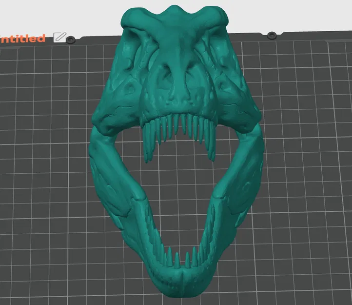Click the partially visible 'Untitled' plate name
This screenshot has width=352, height=305.
click(22, 39)
